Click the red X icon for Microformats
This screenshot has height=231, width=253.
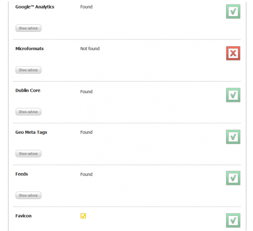point(233,53)
